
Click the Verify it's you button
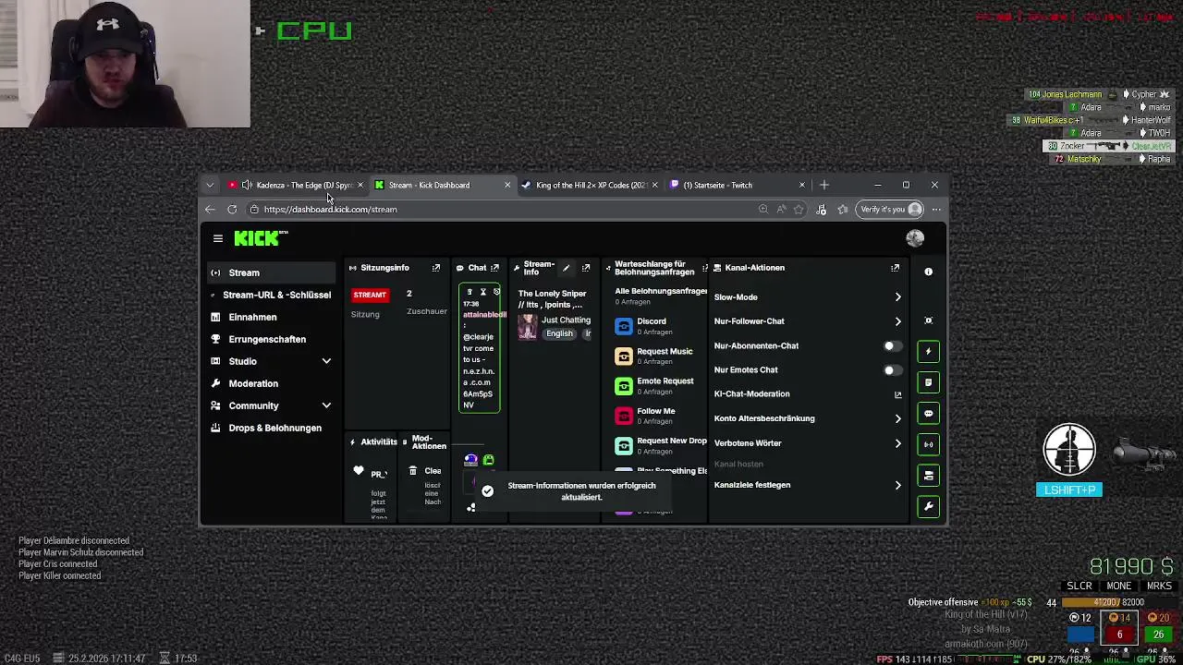(891, 210)
